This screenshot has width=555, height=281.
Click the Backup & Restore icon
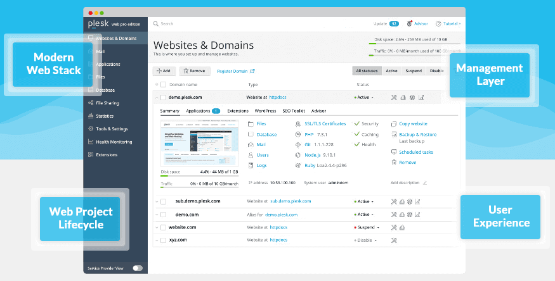pos(394,134)
